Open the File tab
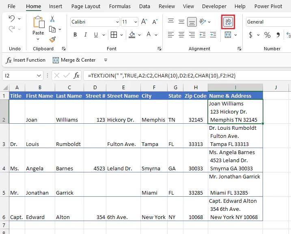Image resolution: width=291 pixels, height=234 pixels. [11, 6]
